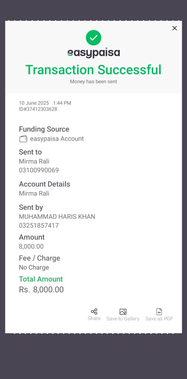
Task: Click the wallet icon beside easypaisa Account
Action: tap(23, 139)
